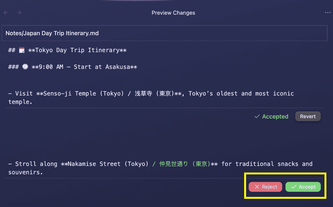
Task: Reject the Nakamise Street change
Action: coord(266,187)
